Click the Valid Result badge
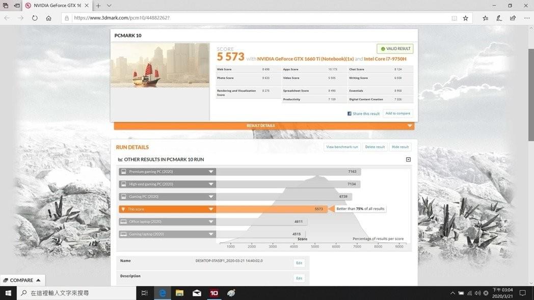The width and height of the screenshot is (534, 300). (395, 49)
